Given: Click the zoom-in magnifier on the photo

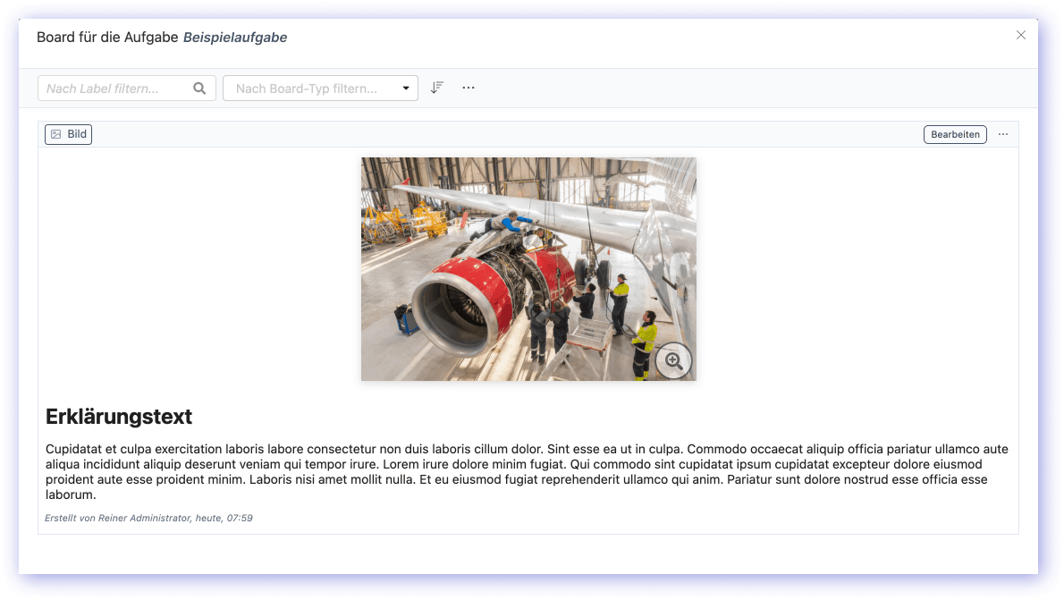Looking at the screenshot, I should [x=673, y=360].
